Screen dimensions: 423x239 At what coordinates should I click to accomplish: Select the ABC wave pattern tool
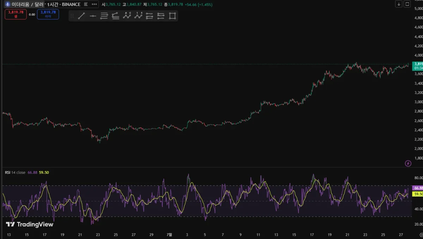127,16
